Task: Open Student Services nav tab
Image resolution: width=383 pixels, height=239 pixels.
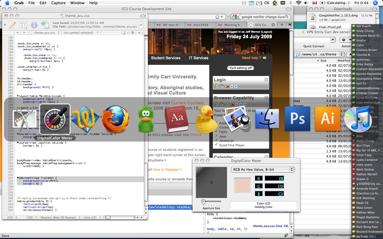Action: 166,58
